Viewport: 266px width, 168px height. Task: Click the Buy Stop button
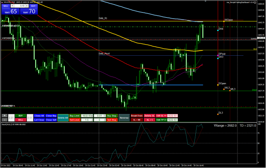(x=112, y=116)
